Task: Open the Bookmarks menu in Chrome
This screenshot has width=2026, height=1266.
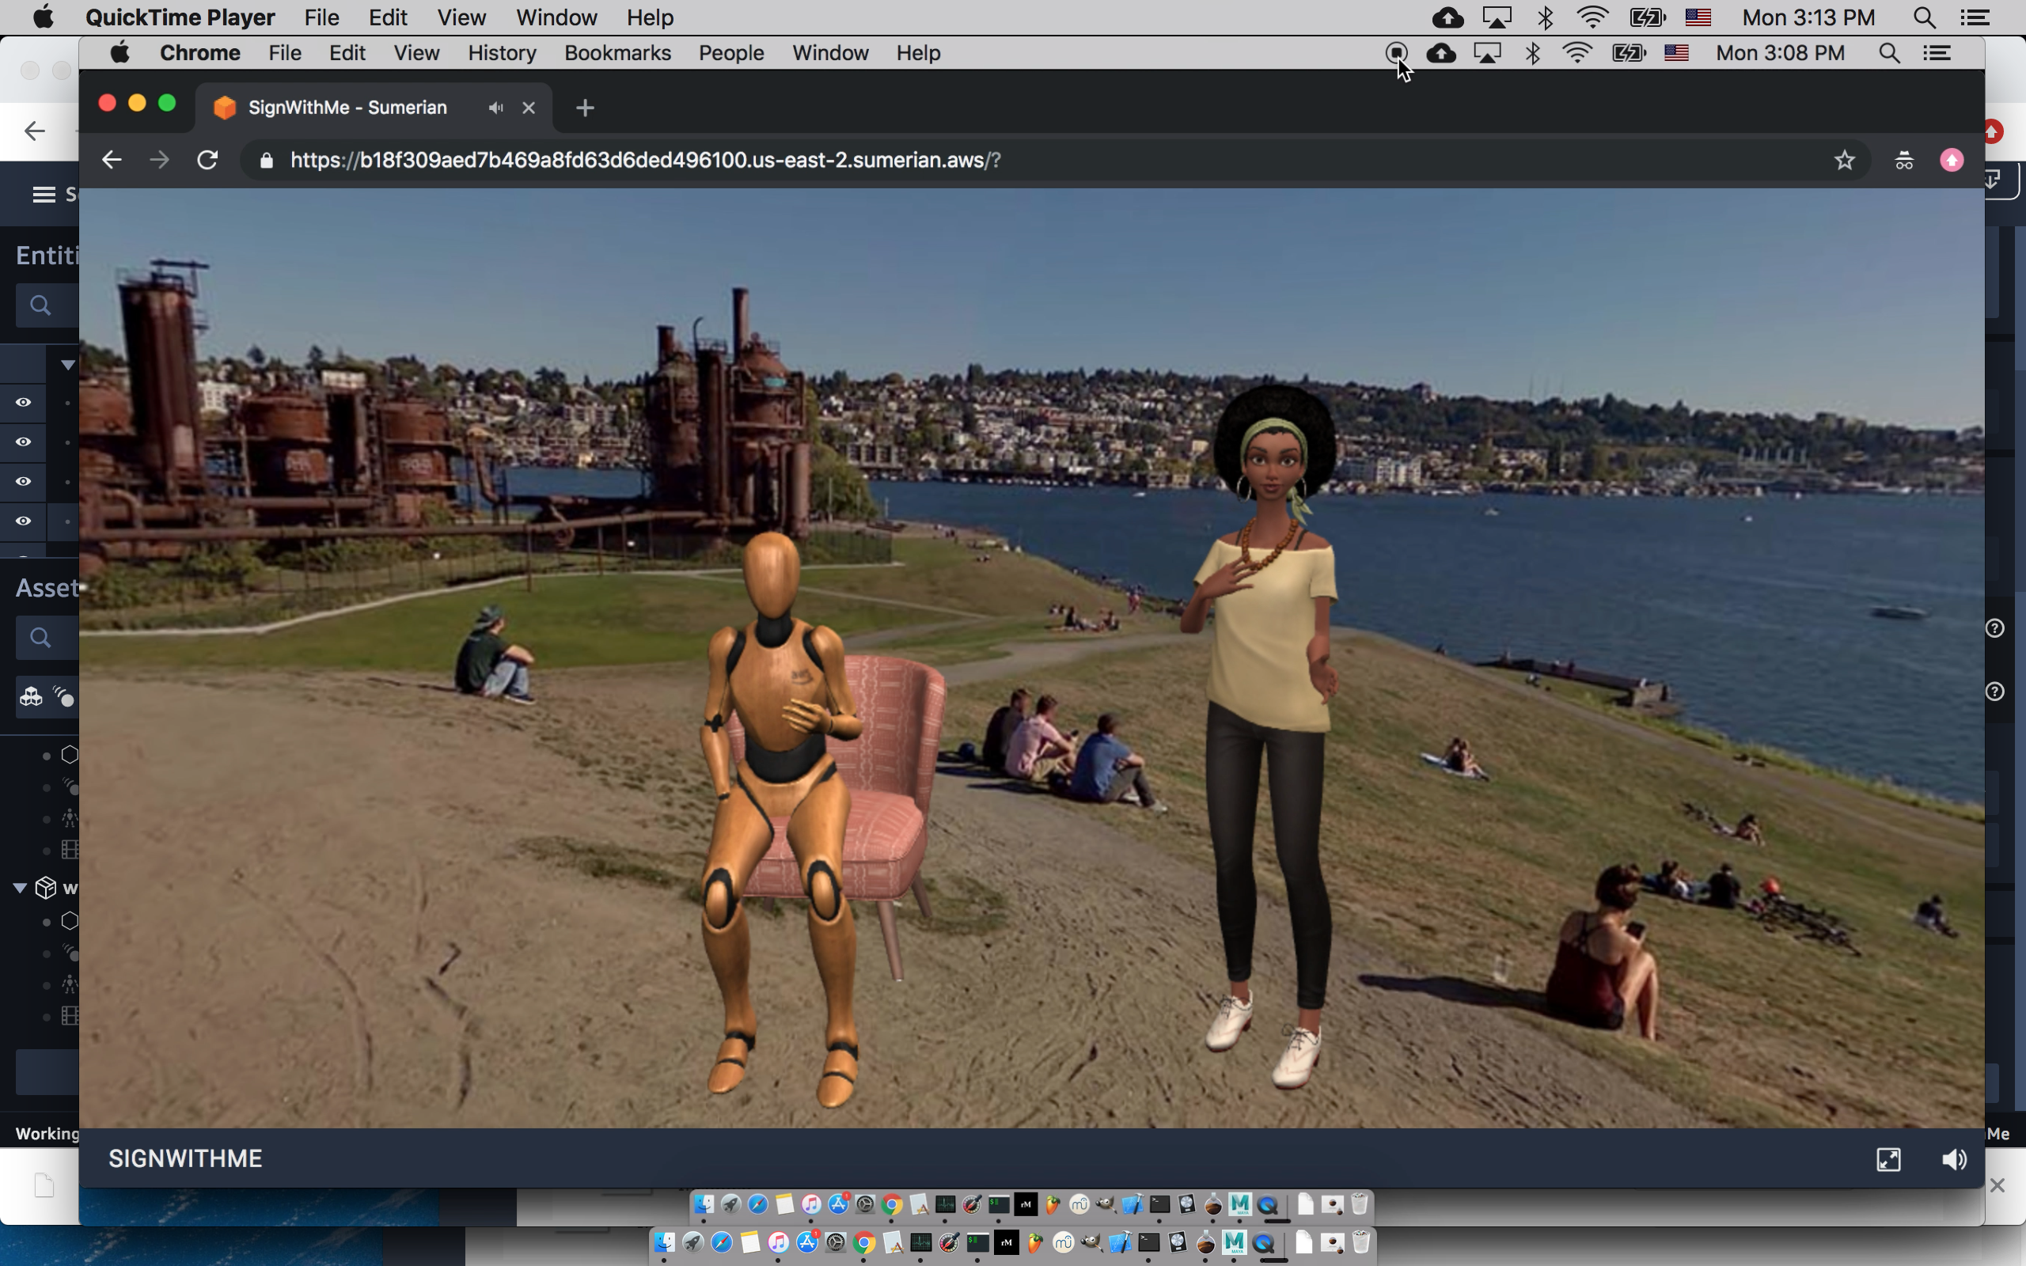Action: 617,54
